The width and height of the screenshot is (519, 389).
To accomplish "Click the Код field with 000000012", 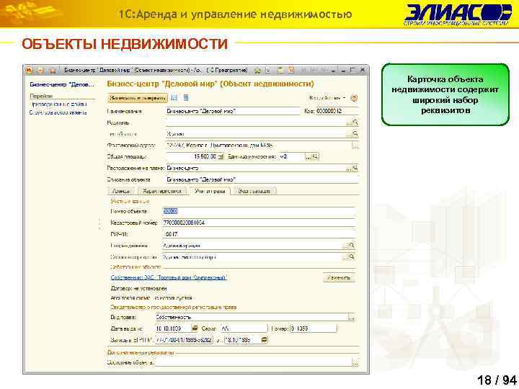I will (x=337, y=111).
